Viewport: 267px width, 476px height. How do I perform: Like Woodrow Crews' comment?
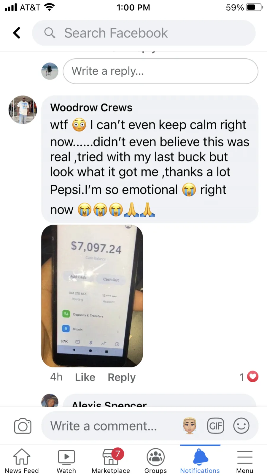coord(85,377)
